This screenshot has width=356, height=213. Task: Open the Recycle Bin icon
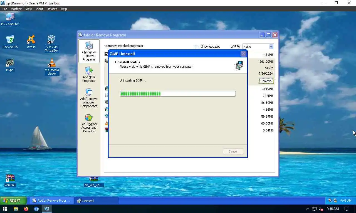pos(10,42)
